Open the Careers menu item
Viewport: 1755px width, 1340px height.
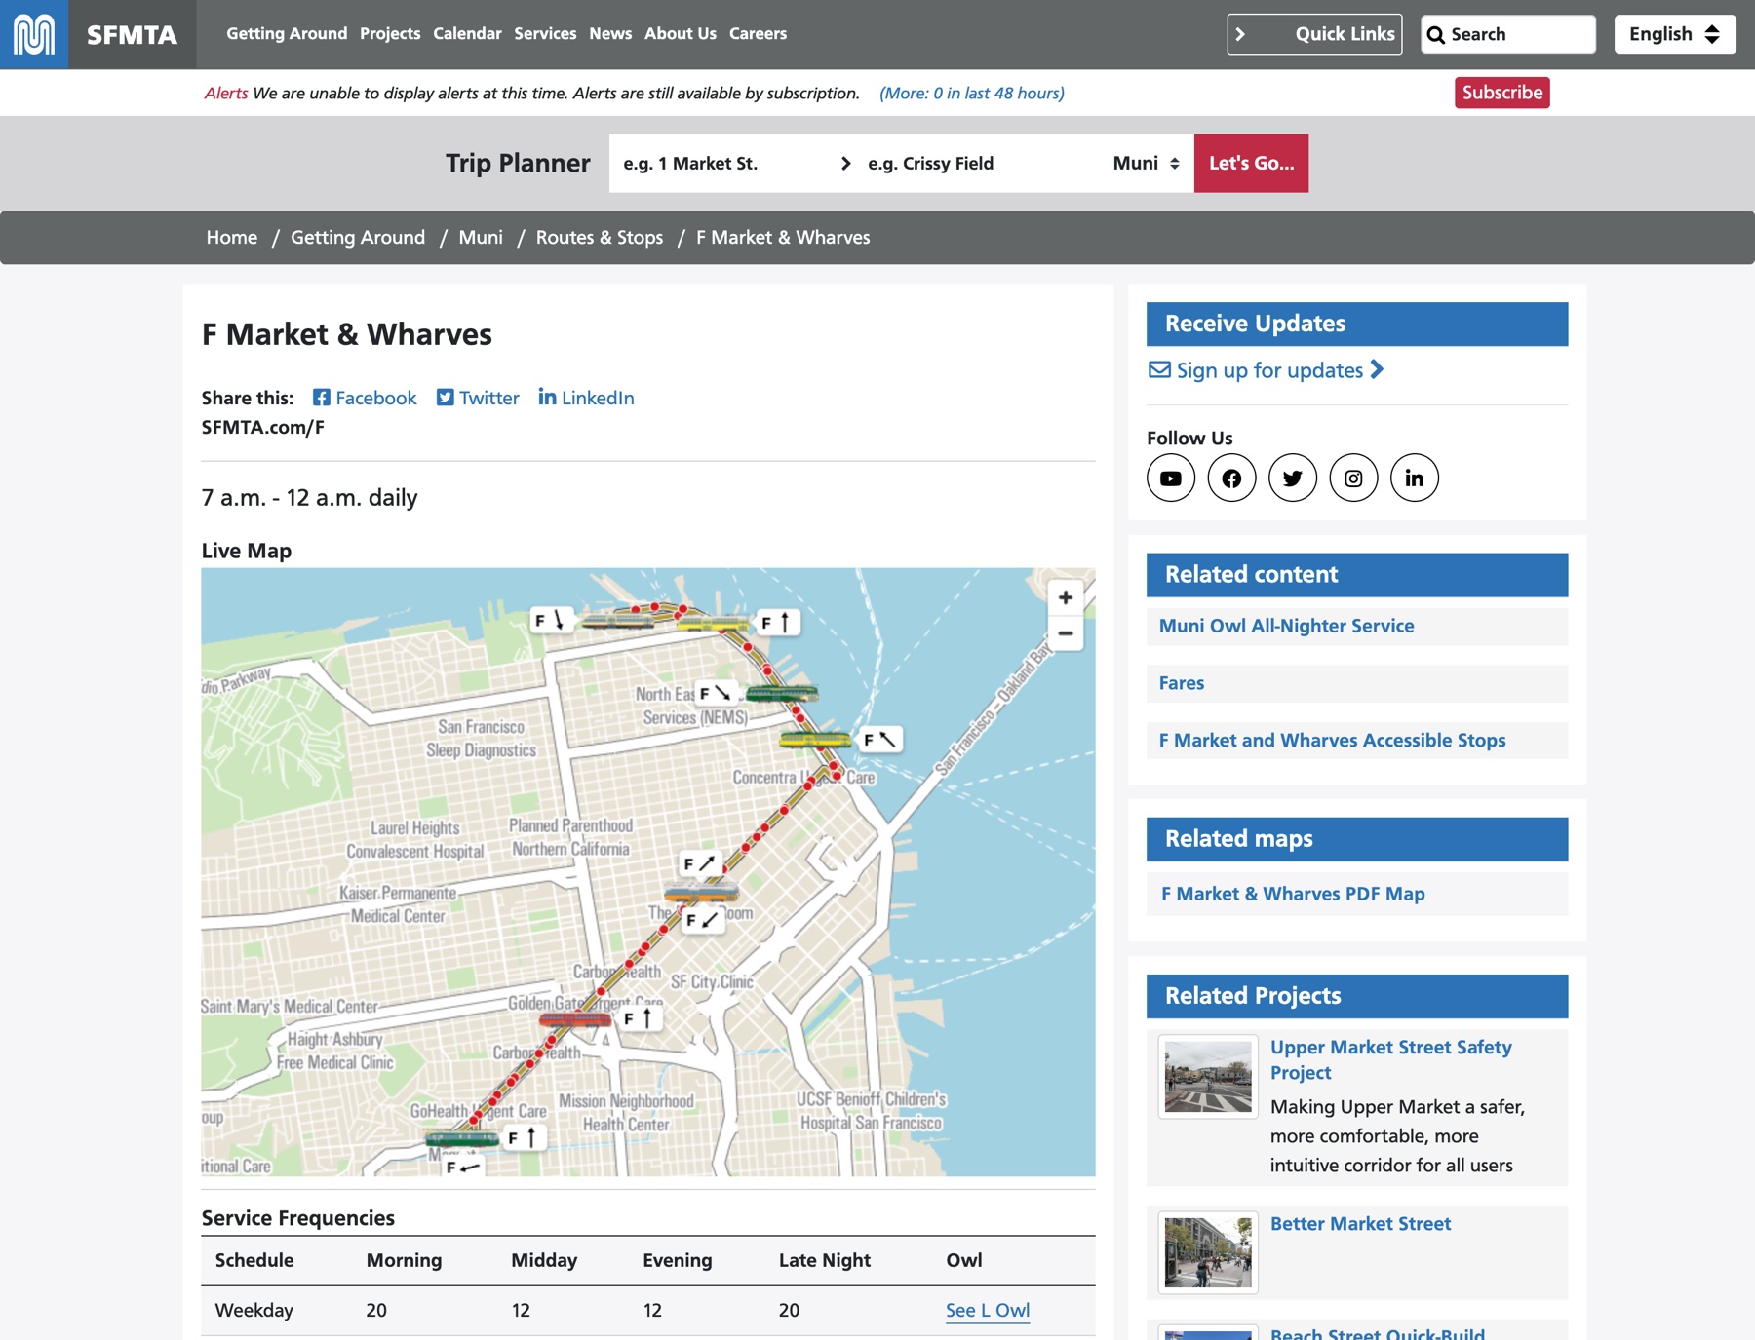[x=758, y=34]
